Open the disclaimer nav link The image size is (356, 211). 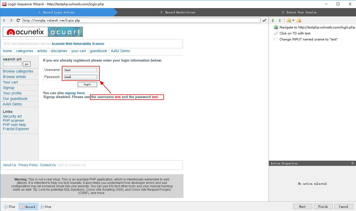pyautogui.click(x=59, y=51)
